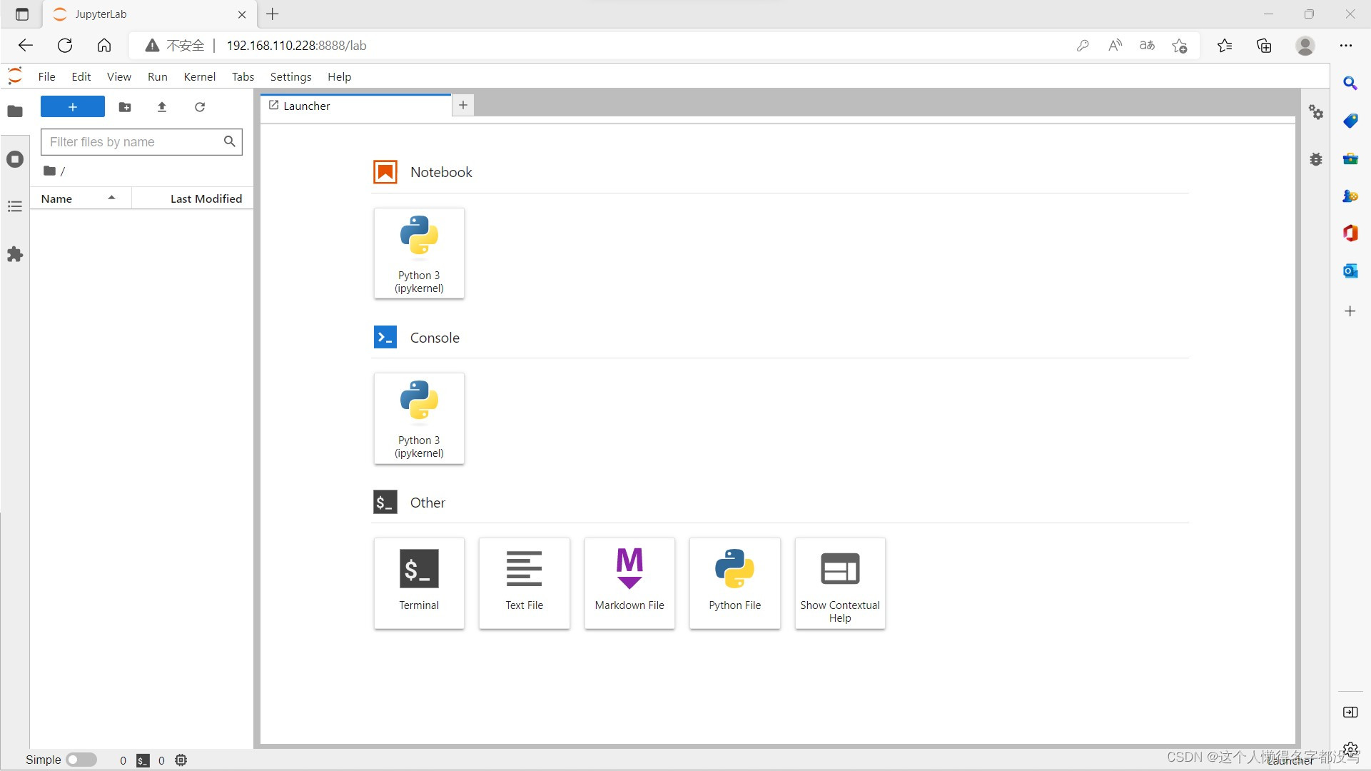1371x771 pixels.
Task: Open browser Collections
Action: pyautogui.click(x=1264, y=46)
